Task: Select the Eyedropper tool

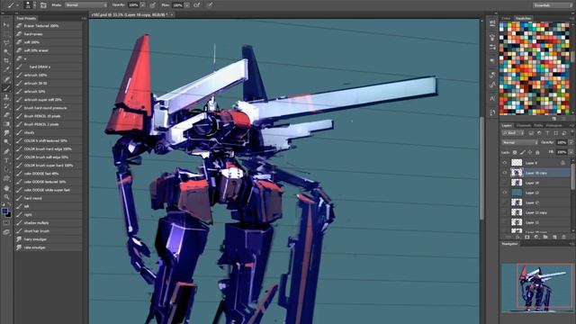Action: click(6, 70)
